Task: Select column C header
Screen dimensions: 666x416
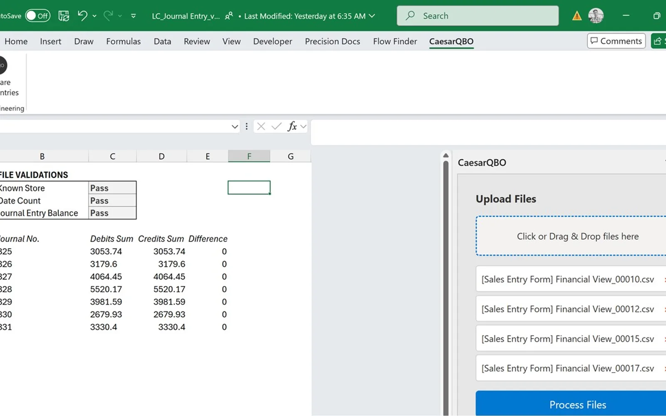Action: point(112,156)
